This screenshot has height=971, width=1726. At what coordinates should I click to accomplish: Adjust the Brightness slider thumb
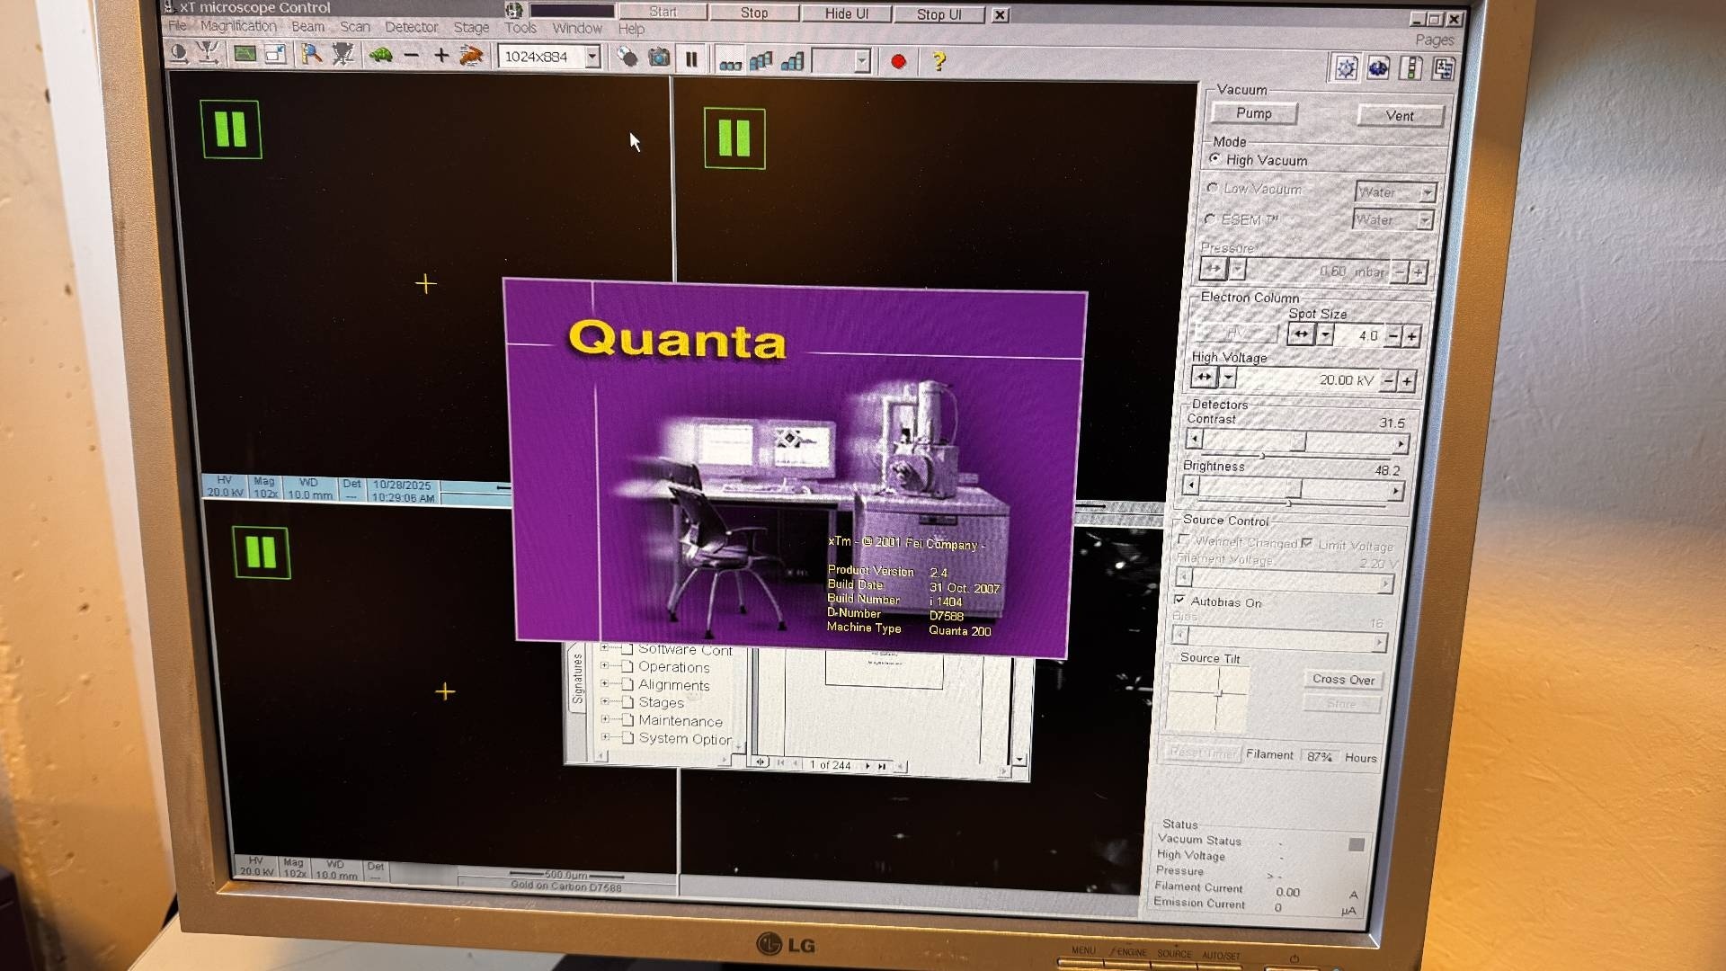click(1293, 488)
